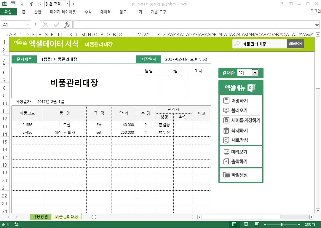Switch to the 삽입 ribbon tab
This screenshot has height=228, width=321.
click(37, 12)
